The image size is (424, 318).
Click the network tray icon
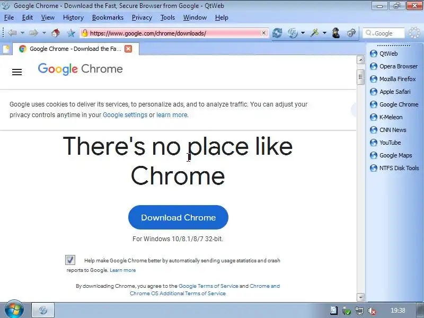(x=359, y=311)
